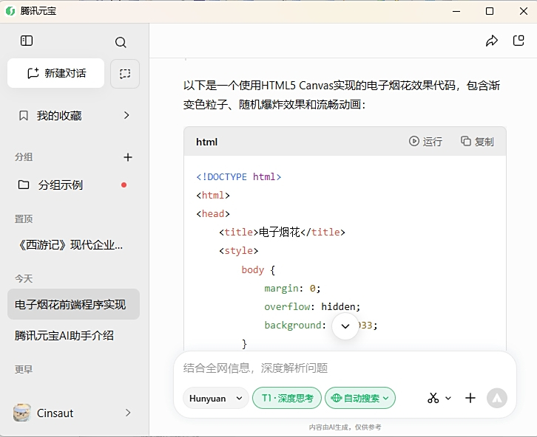Click the send arrow button
The image size is (537, 437).
tap(496, 398)
